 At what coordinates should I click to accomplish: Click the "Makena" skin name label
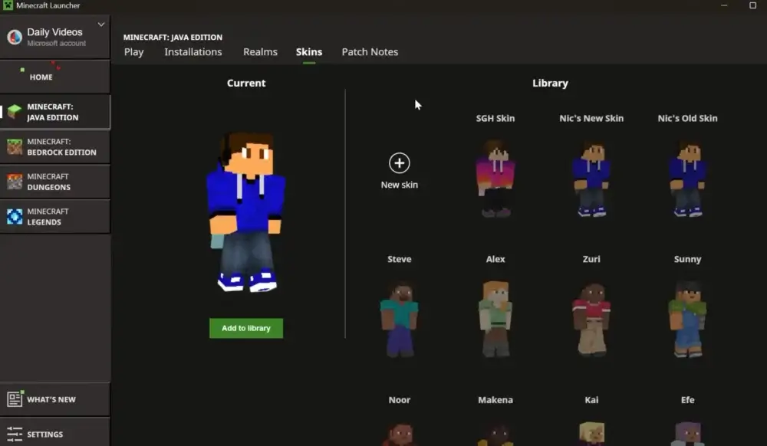point(495,399)
